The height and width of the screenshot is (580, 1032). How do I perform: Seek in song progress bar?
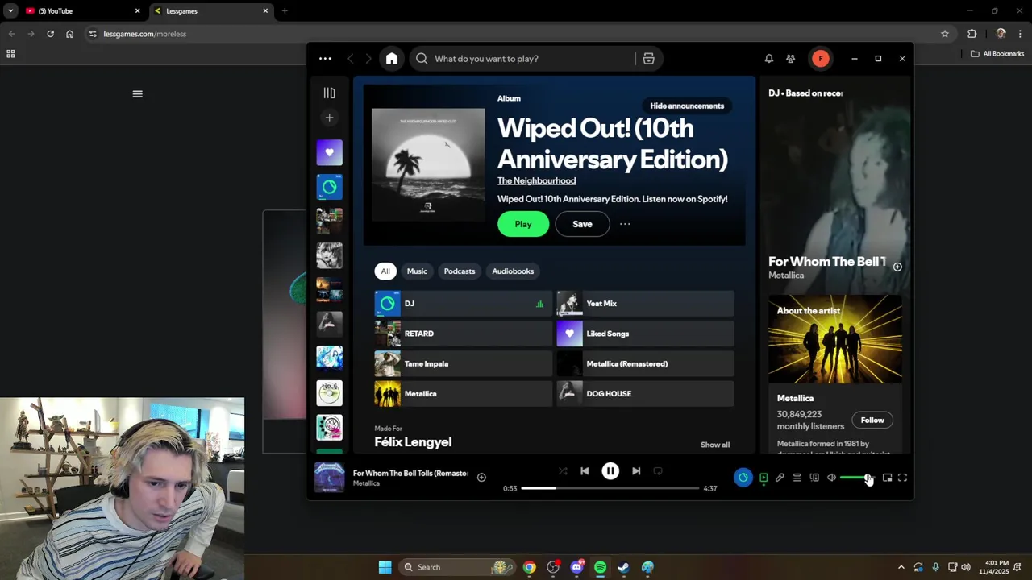(x=610, y=488)
